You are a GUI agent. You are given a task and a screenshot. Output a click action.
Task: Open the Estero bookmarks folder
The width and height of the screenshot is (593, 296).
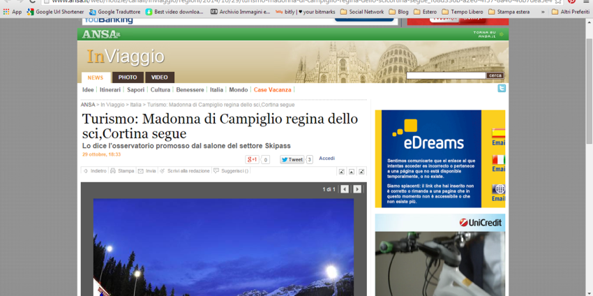425,12
